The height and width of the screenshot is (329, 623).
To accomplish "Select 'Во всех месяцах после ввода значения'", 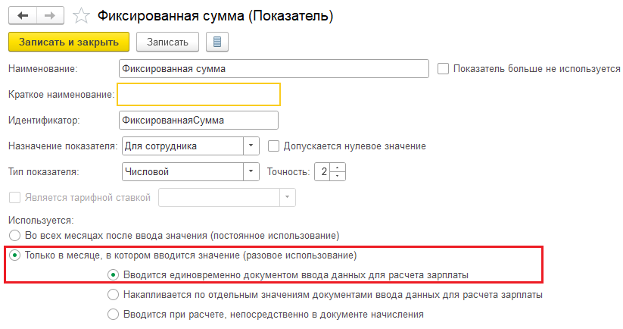I will pos(14,236).
